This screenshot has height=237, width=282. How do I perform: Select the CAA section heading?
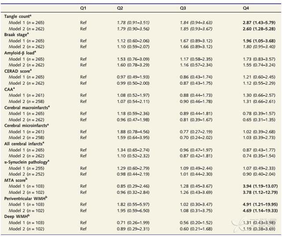9,89
